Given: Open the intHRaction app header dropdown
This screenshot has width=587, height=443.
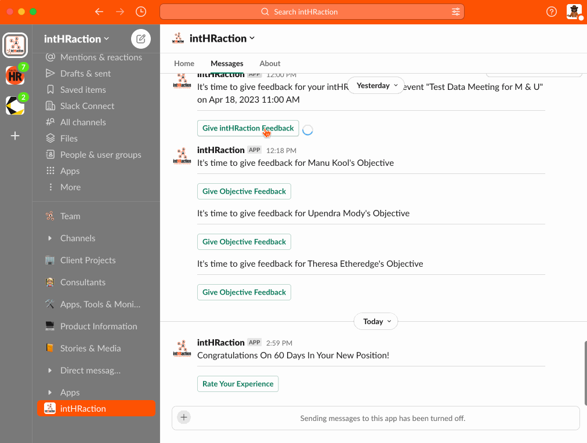Looking at the screenshot, I should 222,38.
